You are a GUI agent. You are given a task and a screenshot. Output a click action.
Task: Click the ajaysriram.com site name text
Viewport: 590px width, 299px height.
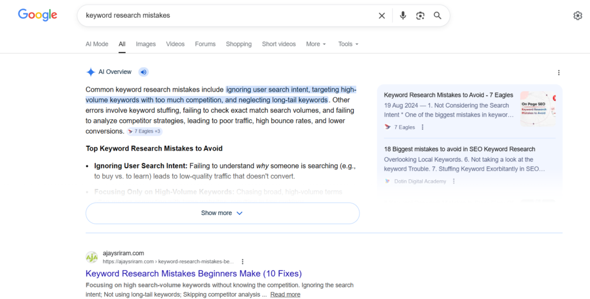click(x=123, y=253)
